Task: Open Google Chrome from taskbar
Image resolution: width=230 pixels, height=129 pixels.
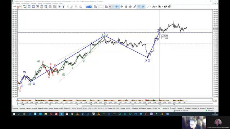Action: 72,114
